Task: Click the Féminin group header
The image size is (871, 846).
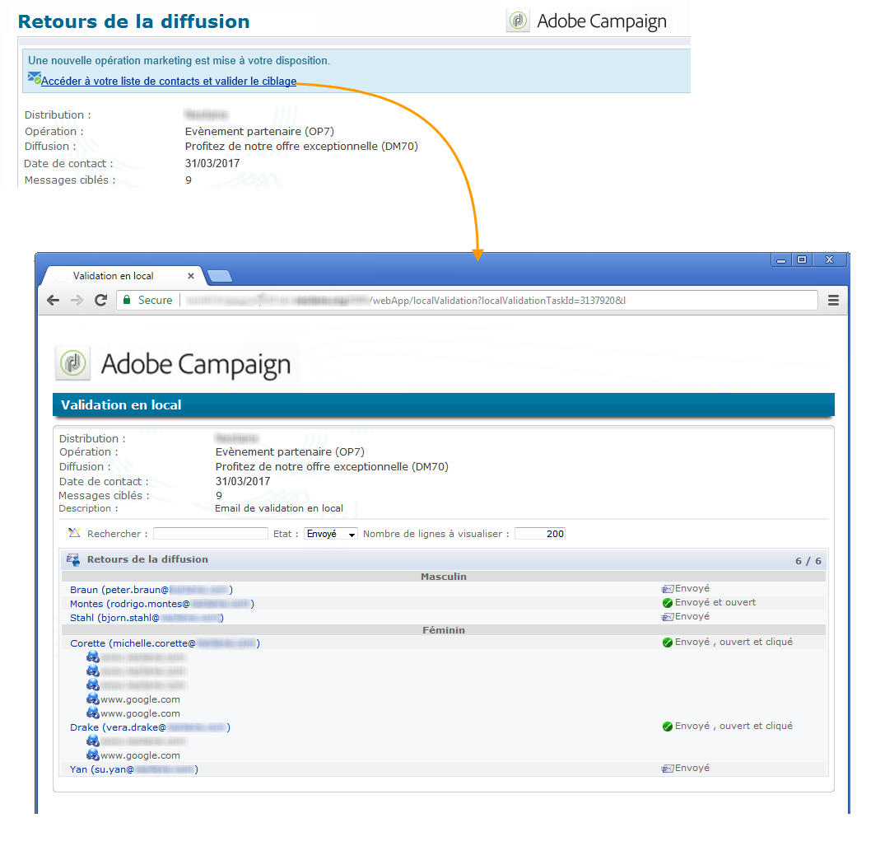Action: click(443, 630)
